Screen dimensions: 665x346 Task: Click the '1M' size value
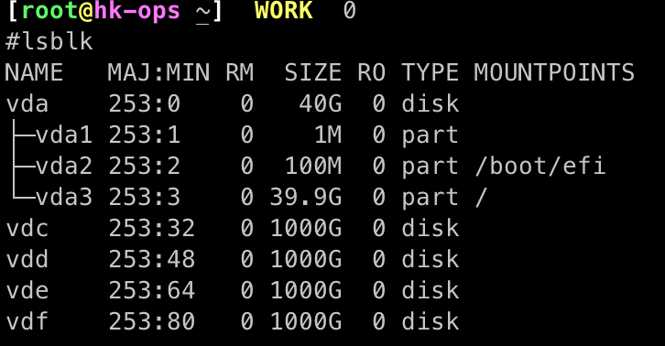click(x=328, y=135)
